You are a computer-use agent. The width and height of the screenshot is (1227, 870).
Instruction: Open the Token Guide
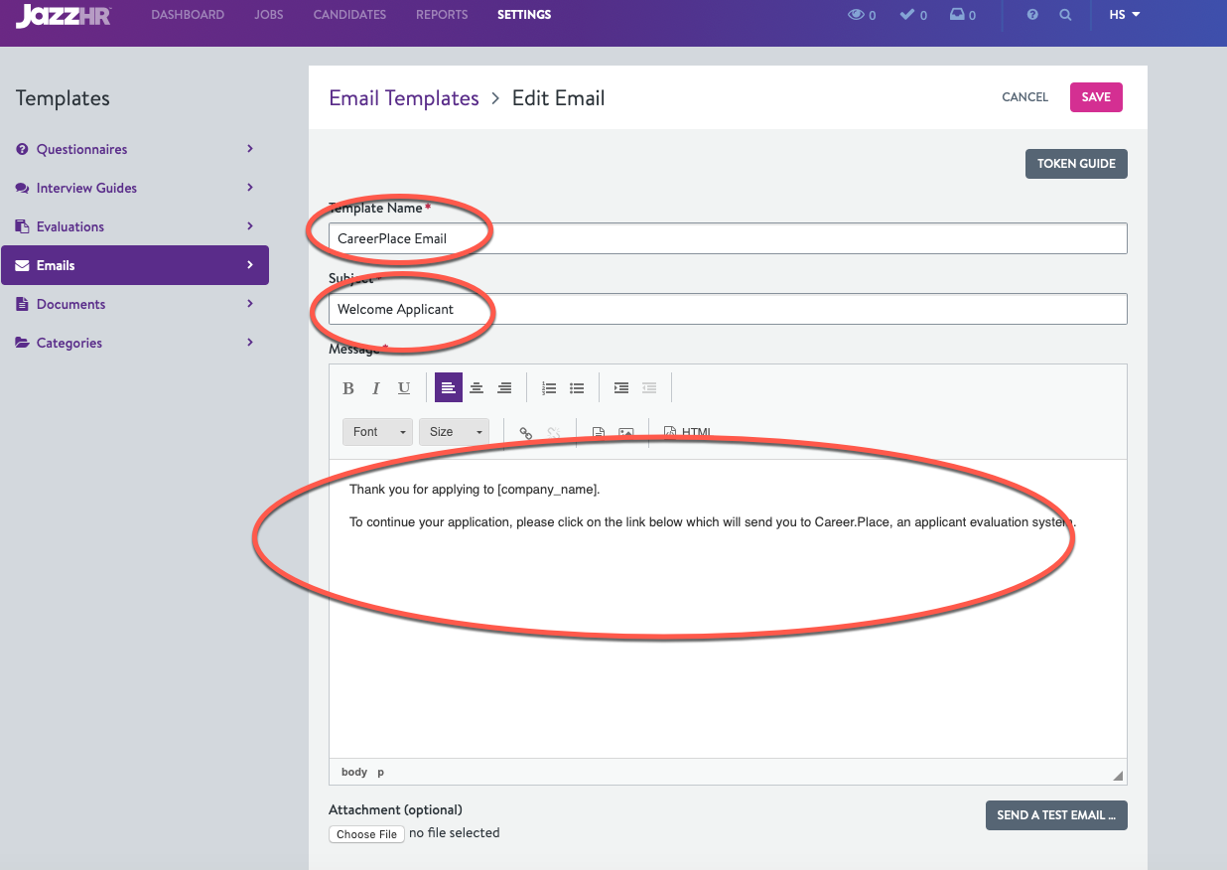[1076, 164]
